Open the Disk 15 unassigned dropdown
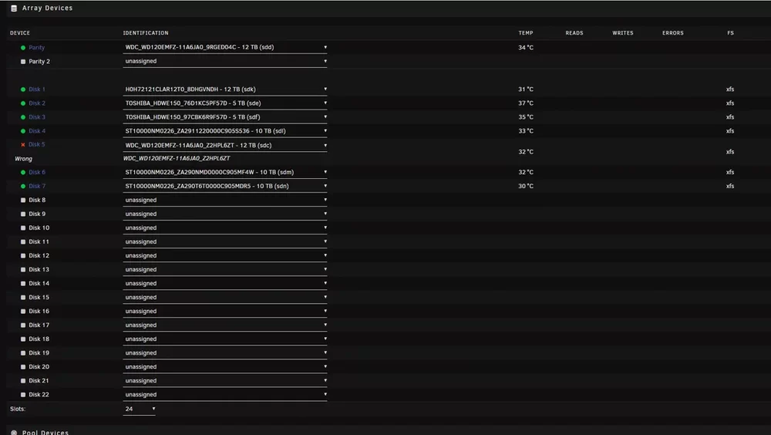 tap(224, 297)
